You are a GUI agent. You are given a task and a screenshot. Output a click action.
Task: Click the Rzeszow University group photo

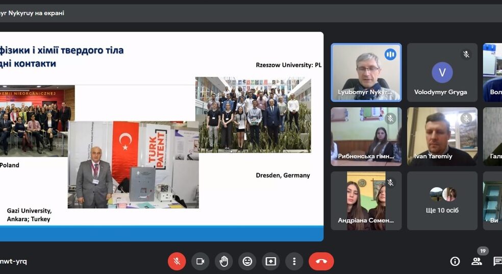(253, 115)
